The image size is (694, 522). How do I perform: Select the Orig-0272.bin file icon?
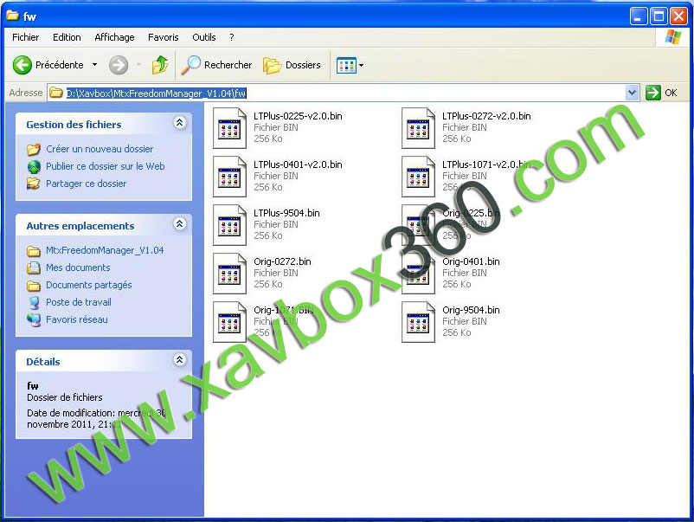pyautogui.click(x=229, y=274)
